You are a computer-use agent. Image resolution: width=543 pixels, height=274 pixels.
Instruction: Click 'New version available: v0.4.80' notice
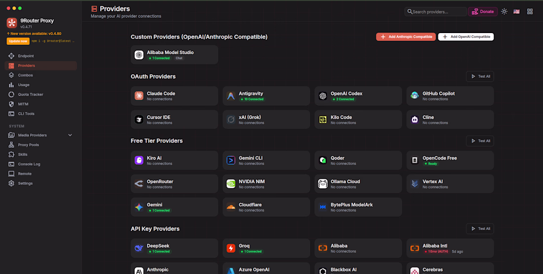34,34
